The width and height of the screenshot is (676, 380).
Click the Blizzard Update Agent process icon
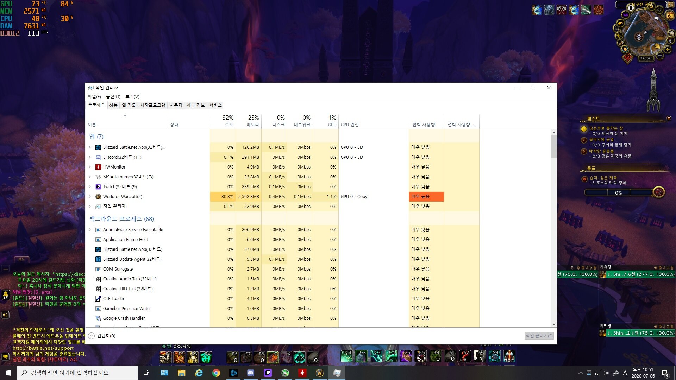point(98,259)
